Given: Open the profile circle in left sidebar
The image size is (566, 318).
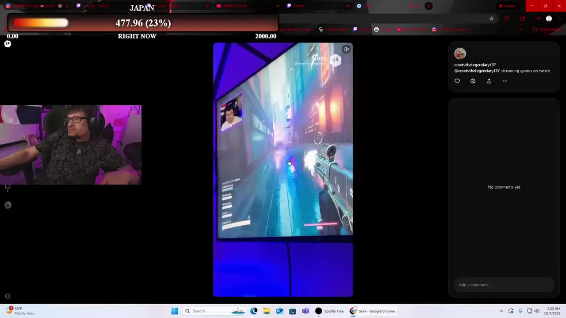Looking at the screenshot, I should pos(8,205).
